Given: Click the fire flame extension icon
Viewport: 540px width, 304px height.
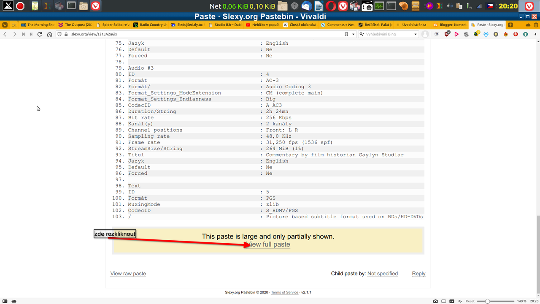Looking at the screenshot, I should (x=506, y=34).
